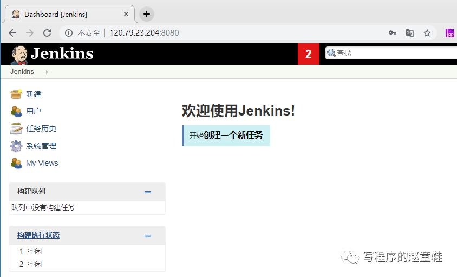The width and height of the screenshot is (457, 277).
Task: Click the 队列中没有构建任务 text
Action: (x=43, y=207)
